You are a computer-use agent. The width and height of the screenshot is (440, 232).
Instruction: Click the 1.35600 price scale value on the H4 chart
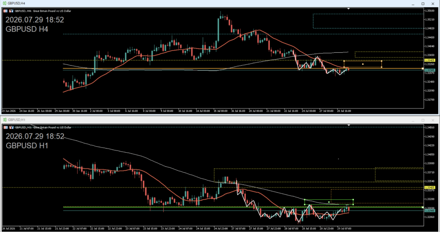click(430, 11)
